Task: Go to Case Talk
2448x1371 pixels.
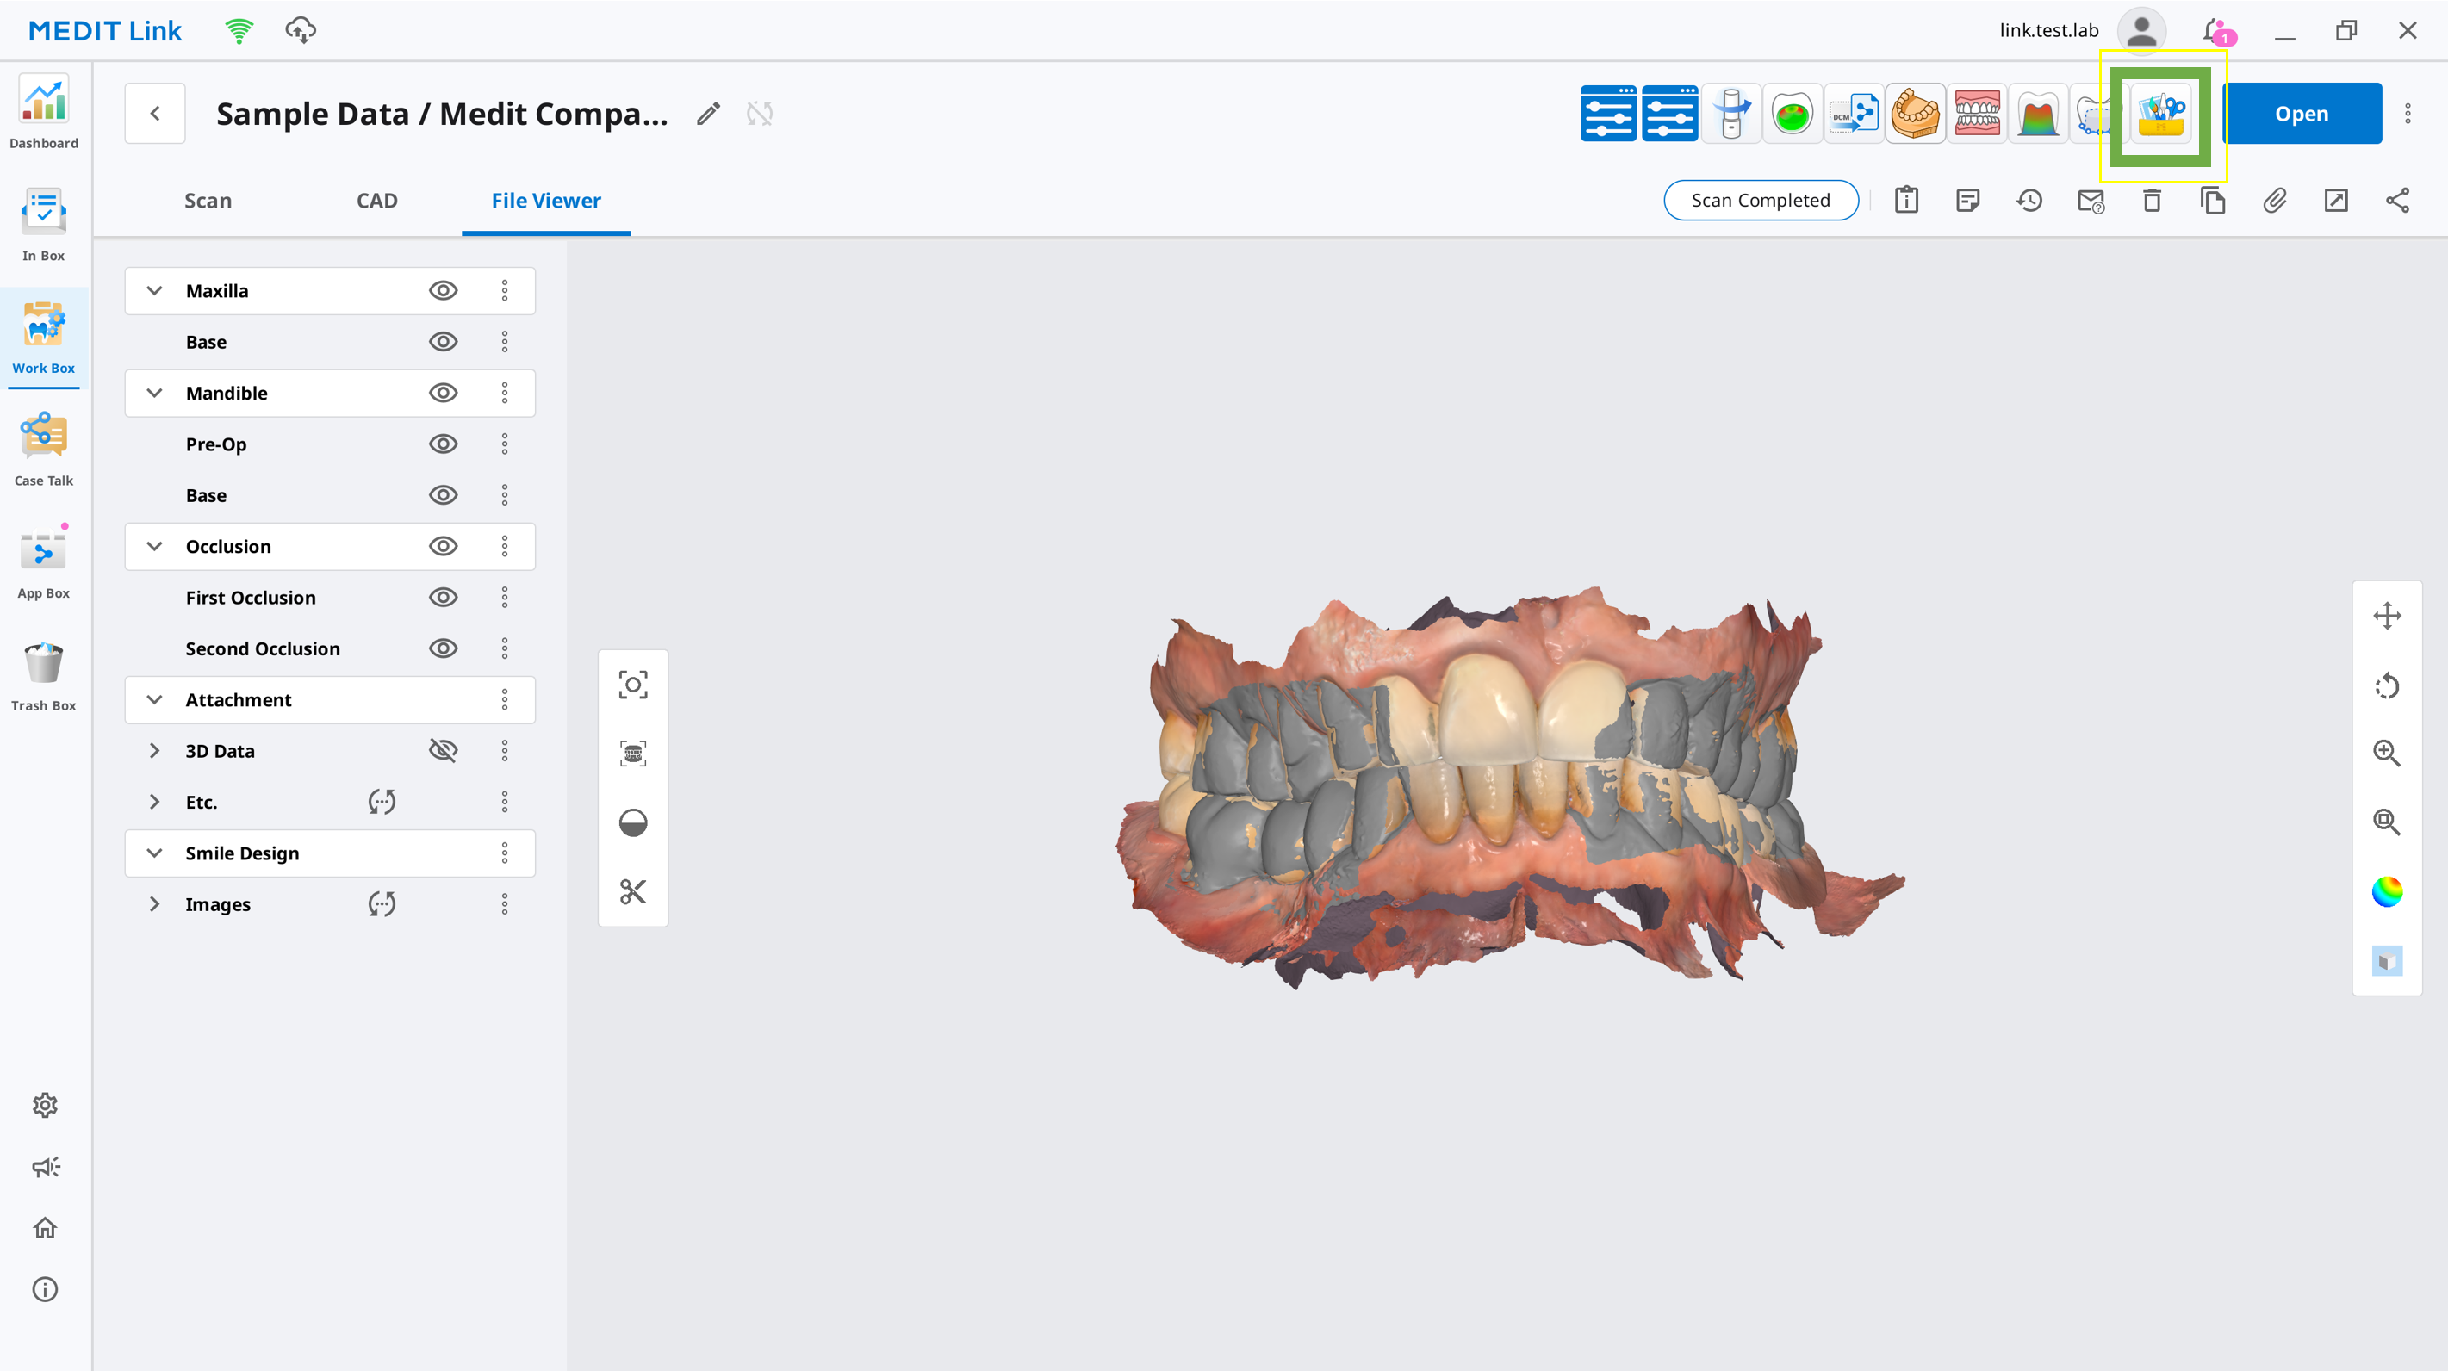Action: [44, 450]
